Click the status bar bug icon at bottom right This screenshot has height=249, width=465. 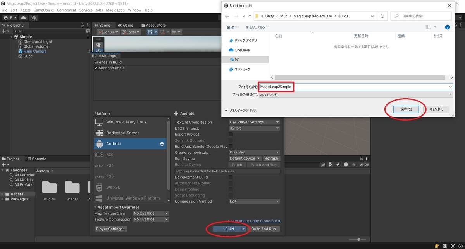tap(437, 246)
